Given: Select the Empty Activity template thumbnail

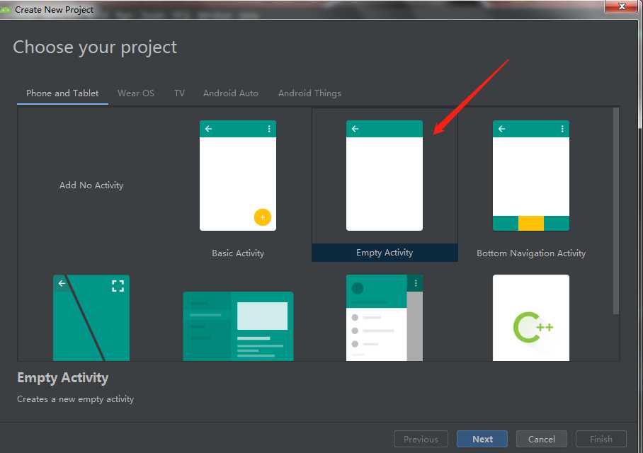Looking at the screenshot, I should click(x=385, y=176).
